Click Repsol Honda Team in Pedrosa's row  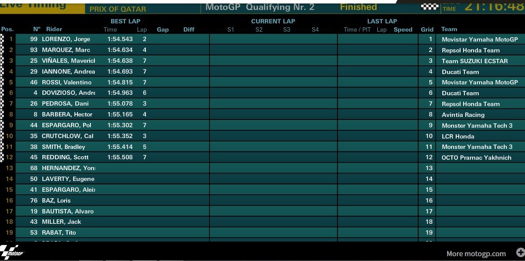pos(471,104)
